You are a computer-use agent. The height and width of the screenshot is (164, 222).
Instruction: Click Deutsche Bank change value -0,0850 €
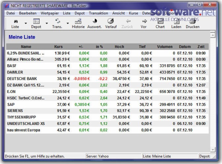click(x=82, y=79)
